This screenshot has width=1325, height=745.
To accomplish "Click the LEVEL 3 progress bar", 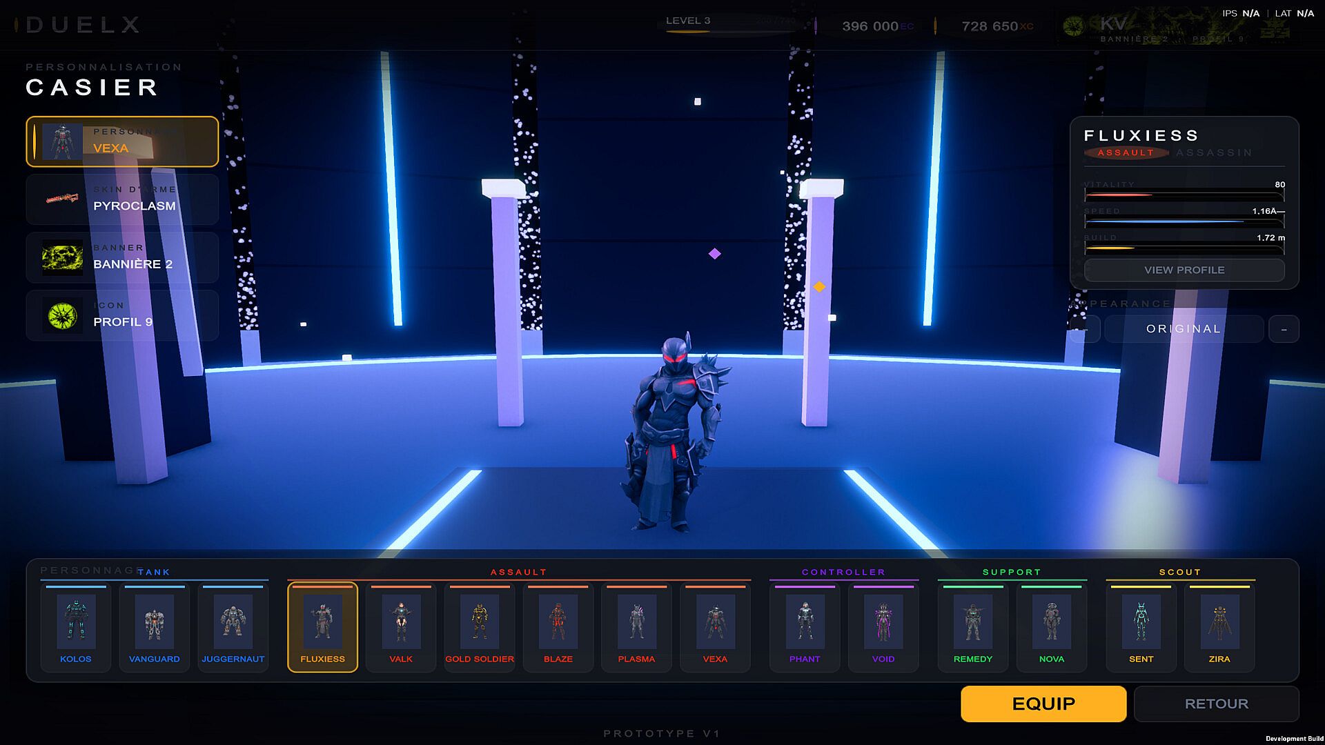I will click(732, 31).
